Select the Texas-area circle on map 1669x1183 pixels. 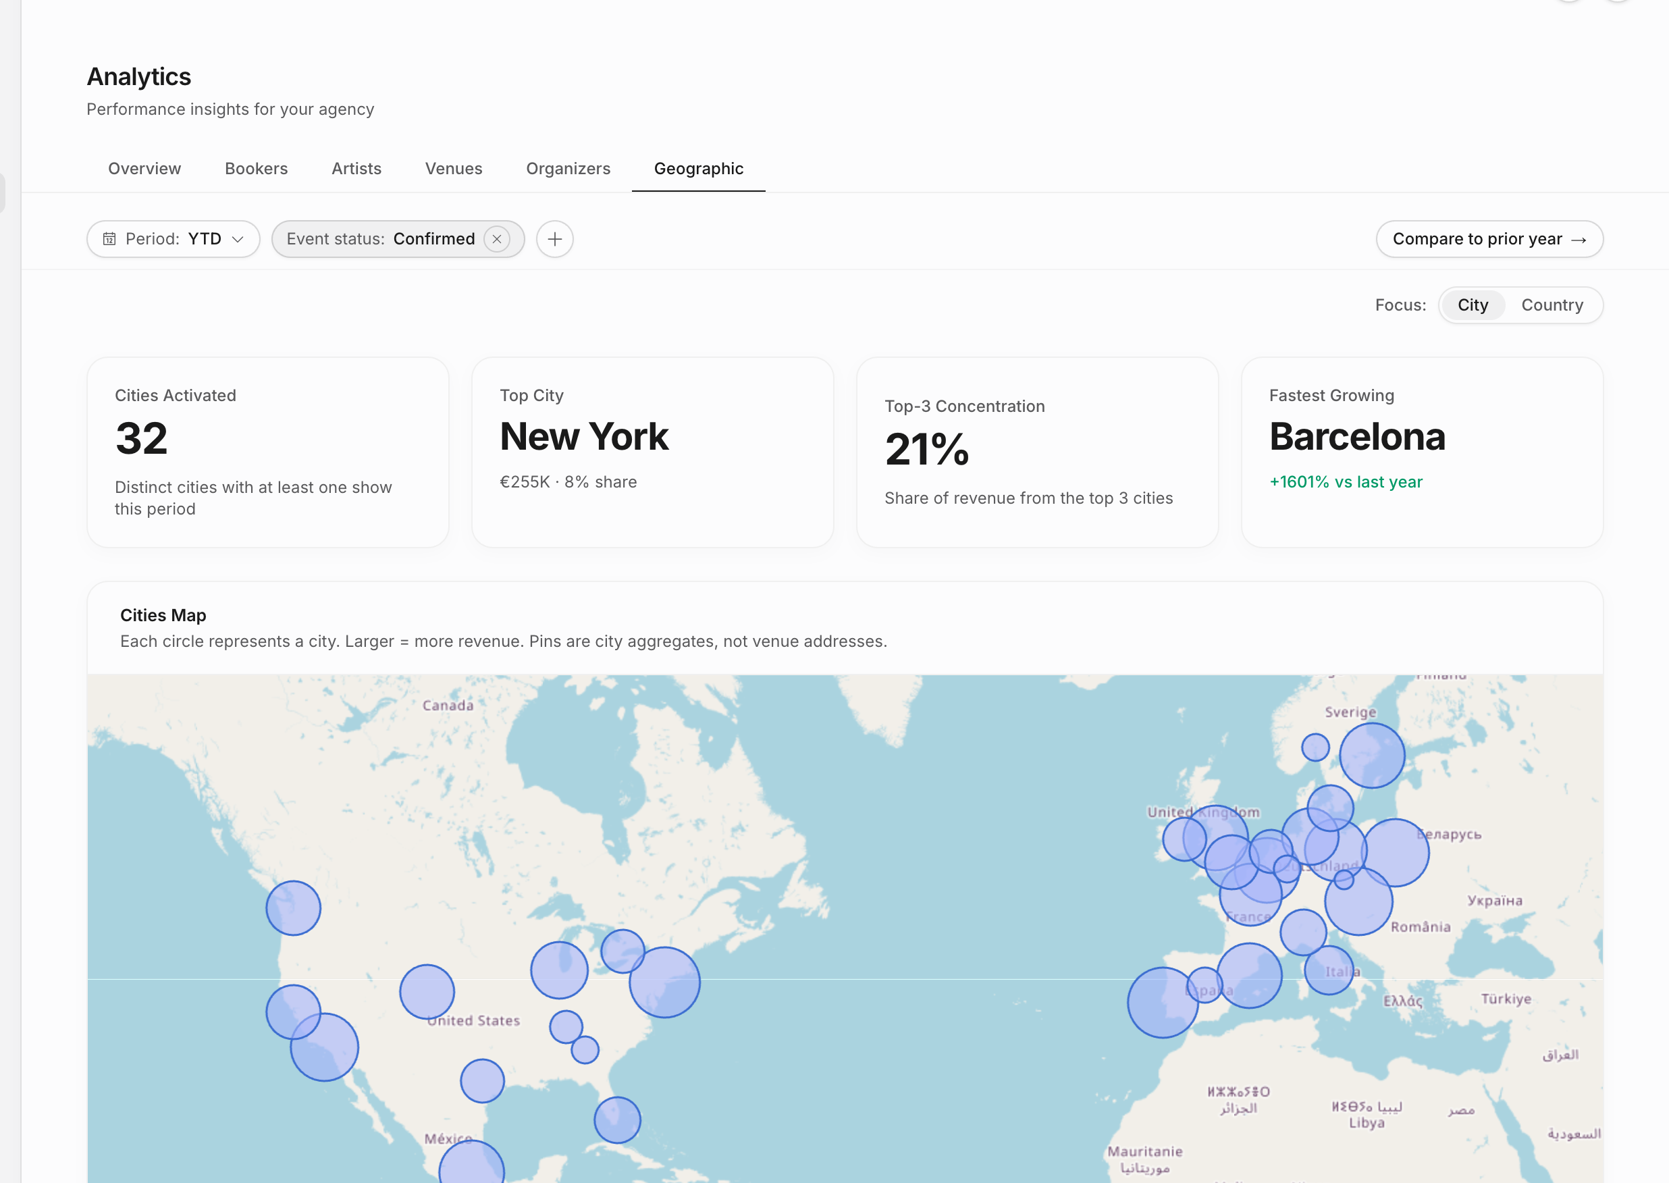point(482,1080)
